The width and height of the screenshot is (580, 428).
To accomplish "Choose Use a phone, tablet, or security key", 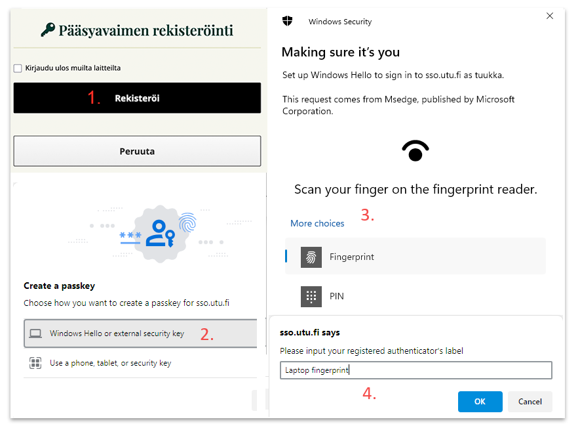I will (x=110, y=363).
